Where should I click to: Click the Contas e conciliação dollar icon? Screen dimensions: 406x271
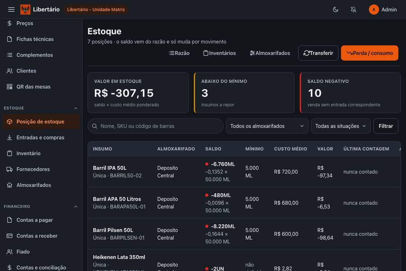coord(9,267)
